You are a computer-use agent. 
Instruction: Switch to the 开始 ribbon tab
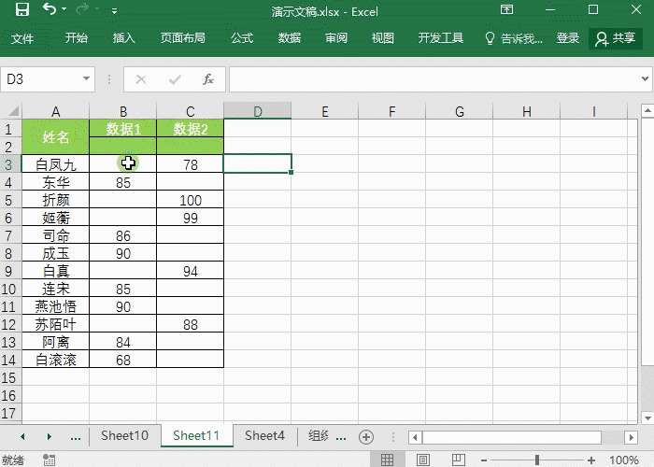pyautogui.click(x=77, y=38)
